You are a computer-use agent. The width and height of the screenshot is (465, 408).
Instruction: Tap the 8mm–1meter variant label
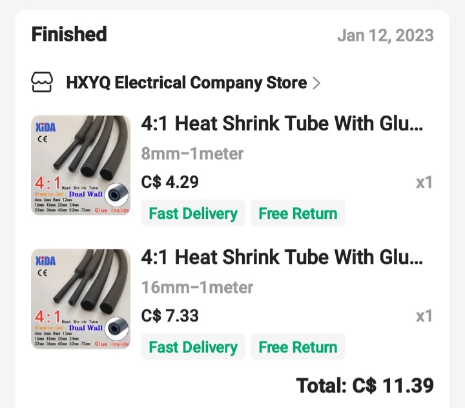coord(192,154)
